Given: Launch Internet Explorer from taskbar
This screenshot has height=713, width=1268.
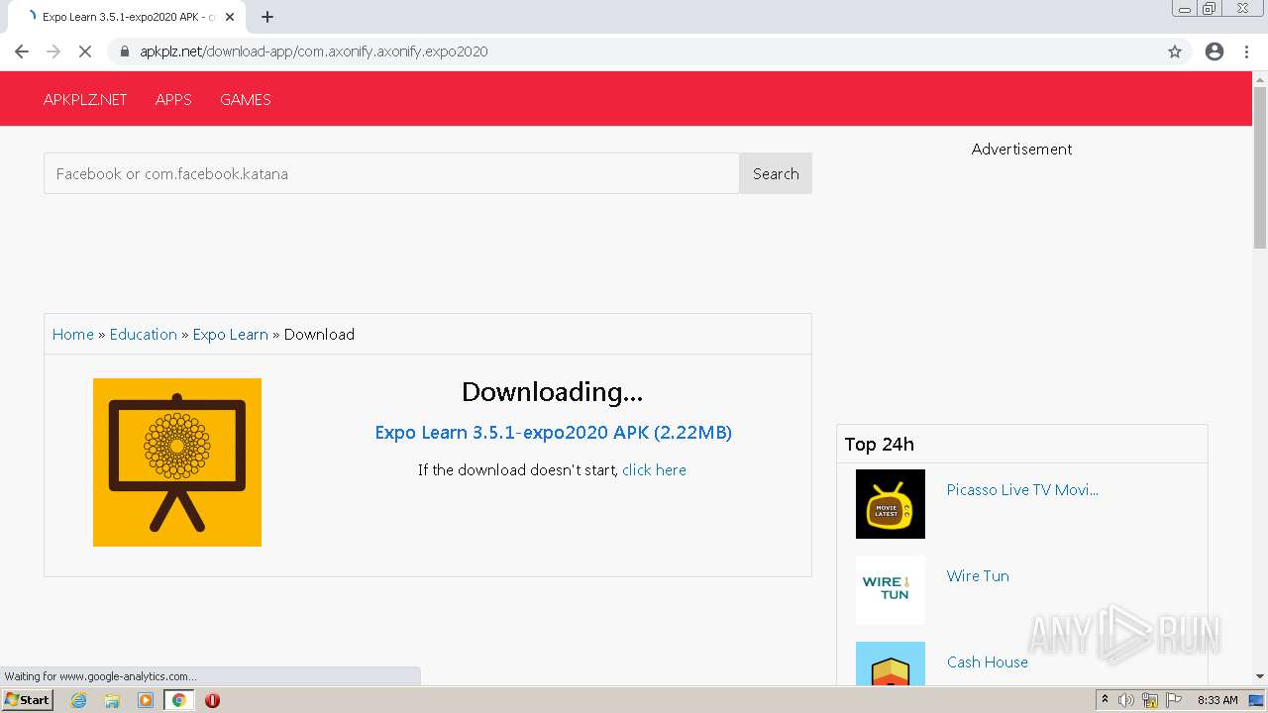Looking at the screenshot, I should coord(78,700).
